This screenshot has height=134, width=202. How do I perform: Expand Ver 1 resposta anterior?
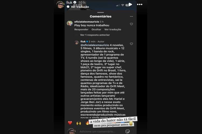coord(95,35)
